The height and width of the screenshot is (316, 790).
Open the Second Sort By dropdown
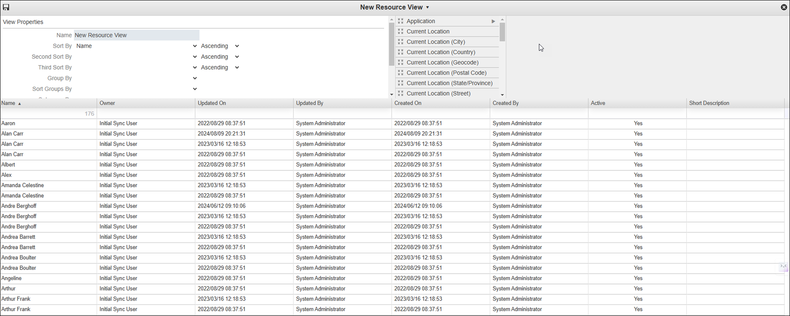click(x=137, y=56)
